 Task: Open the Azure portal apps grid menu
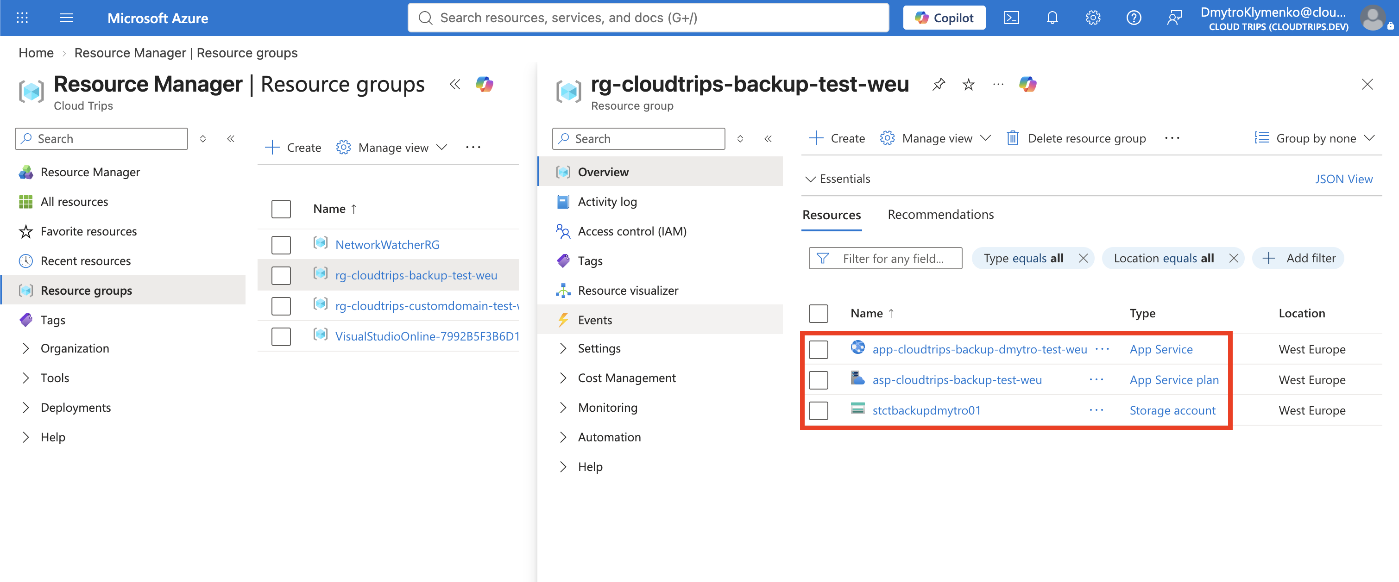pos(22,18)
